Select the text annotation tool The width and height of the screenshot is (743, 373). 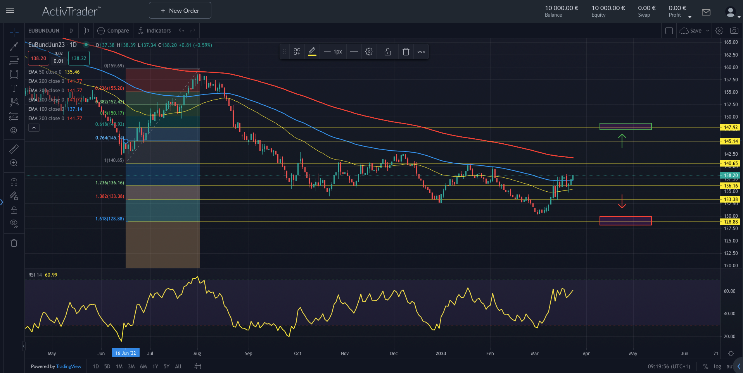click(x=14, y=88)
